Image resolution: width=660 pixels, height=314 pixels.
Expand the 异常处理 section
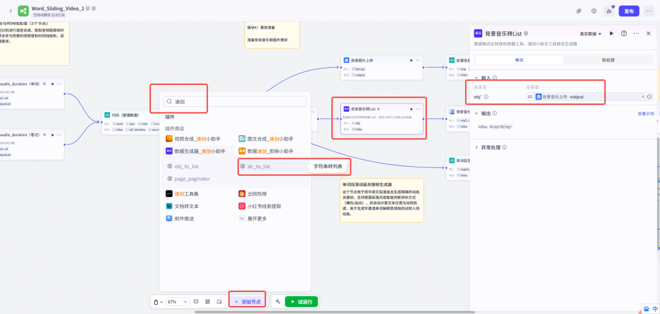coord(477,147)
